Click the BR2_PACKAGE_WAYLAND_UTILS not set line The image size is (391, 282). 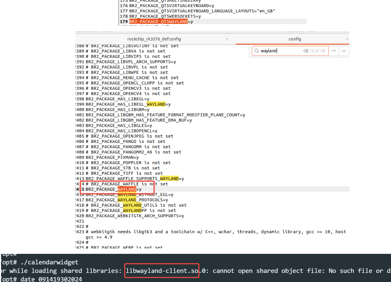[x=139, y=205]
